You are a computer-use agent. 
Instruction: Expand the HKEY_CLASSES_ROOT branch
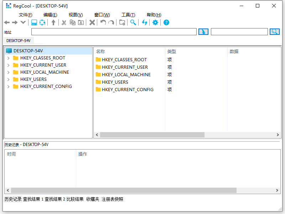(8, 58)
